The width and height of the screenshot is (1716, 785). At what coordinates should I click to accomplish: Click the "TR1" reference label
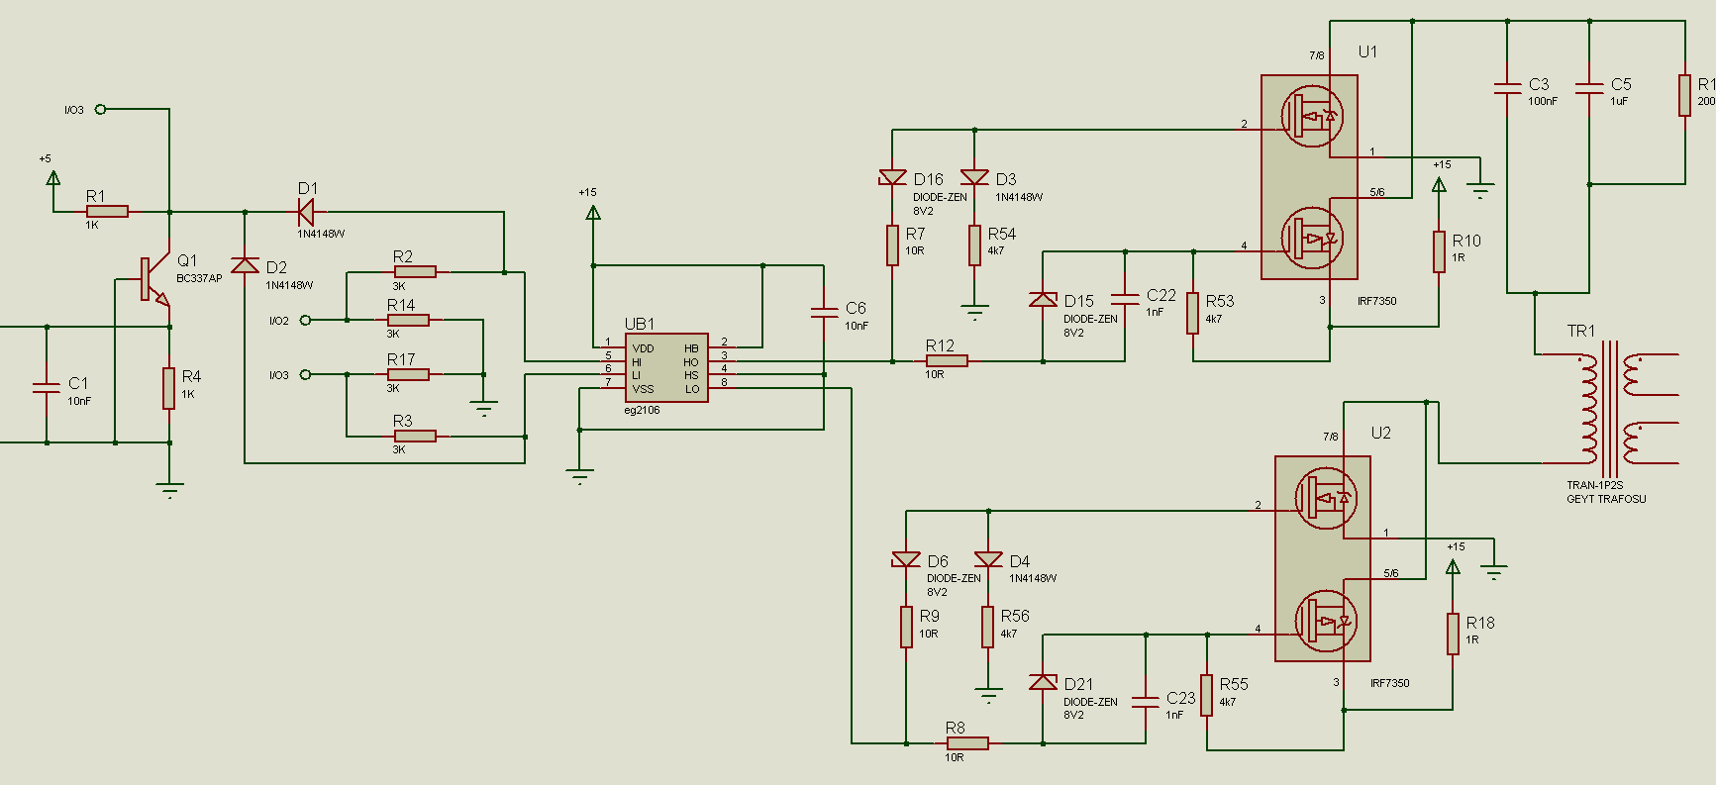(x=1581, y=331)
